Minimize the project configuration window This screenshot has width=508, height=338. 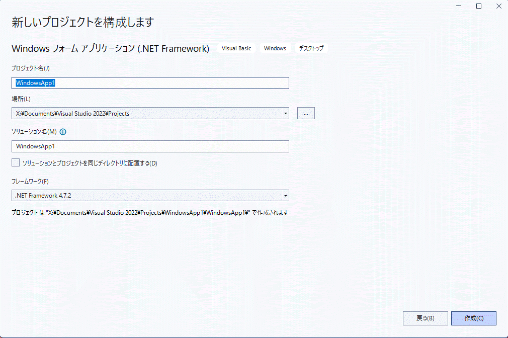pyautogui.click(x=459, y=6)
